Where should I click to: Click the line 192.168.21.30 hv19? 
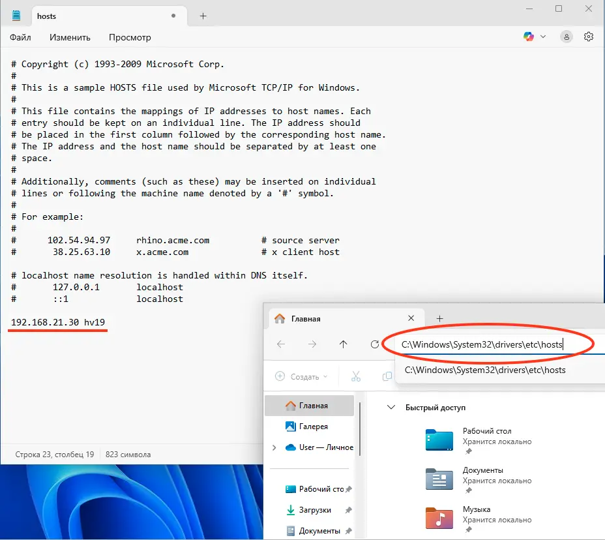click(x=58, y=322)
